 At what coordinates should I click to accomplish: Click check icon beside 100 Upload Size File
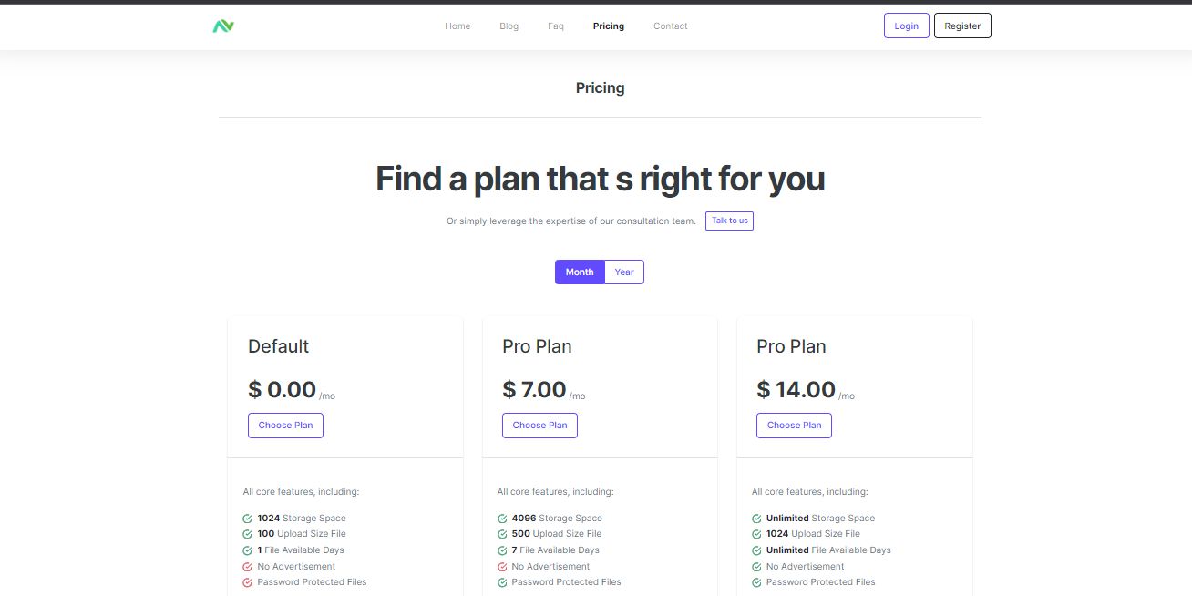[x=247, y=534]
